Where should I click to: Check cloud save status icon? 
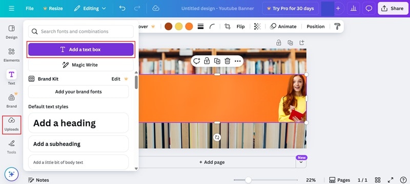(x=156, y=8)
